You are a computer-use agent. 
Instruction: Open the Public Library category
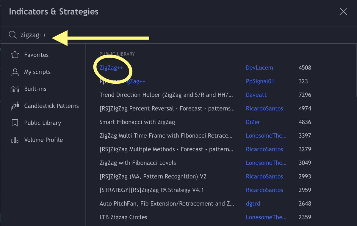pyautogui.click(x=43, y=123)
